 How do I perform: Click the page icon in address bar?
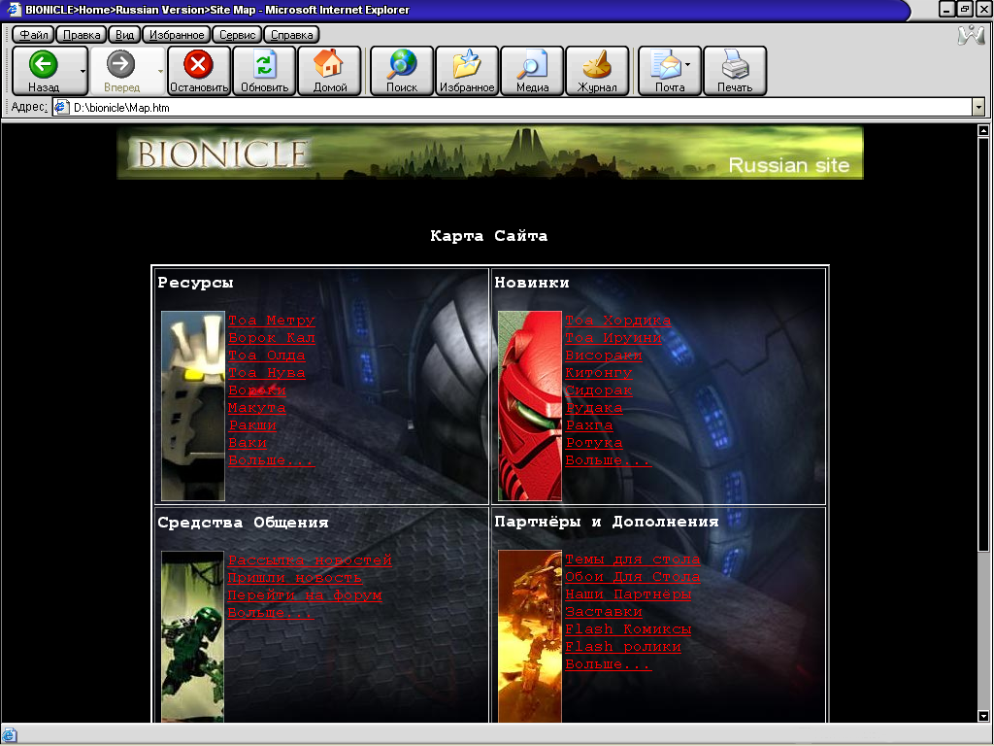(61, 107)
